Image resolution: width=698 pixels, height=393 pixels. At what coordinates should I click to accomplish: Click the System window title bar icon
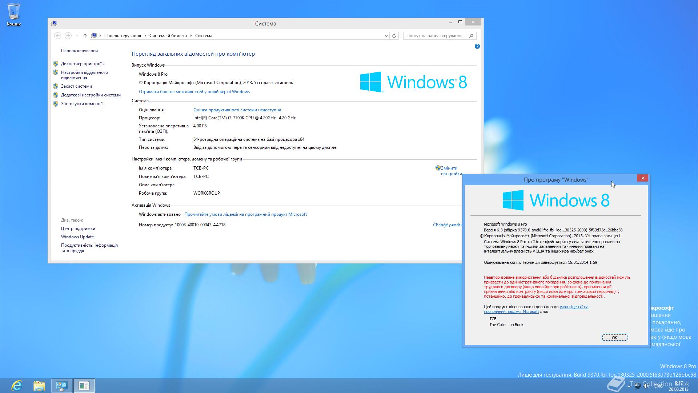[x=54, y=23]
